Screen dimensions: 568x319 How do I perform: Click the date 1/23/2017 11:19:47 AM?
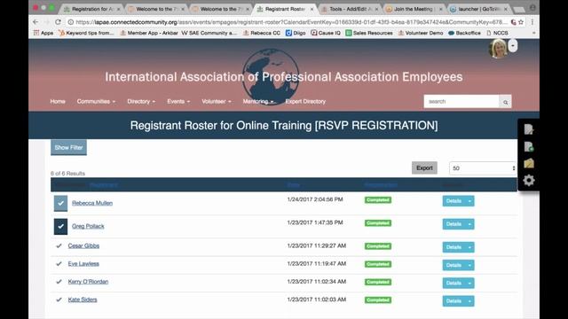pos(317,264)
